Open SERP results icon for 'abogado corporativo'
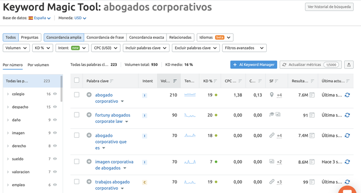 [x=312, y=95]
